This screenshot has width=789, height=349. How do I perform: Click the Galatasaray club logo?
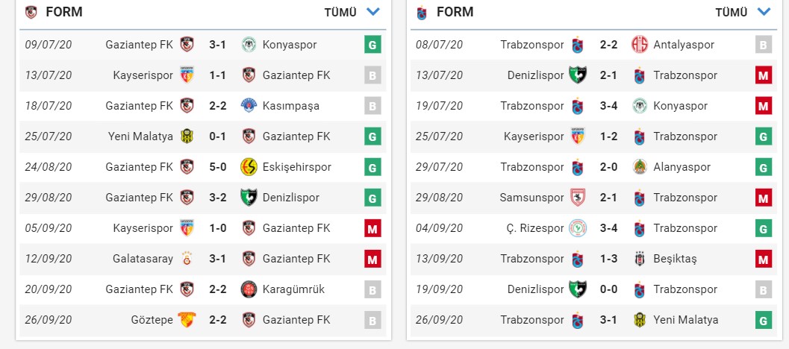[186, 259]
